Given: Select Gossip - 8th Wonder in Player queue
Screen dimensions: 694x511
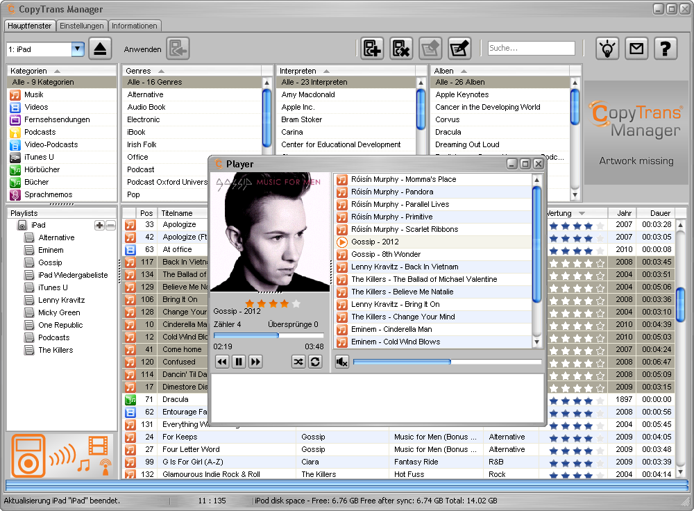Looking at the screenshot, I should (x=433, y=254).
